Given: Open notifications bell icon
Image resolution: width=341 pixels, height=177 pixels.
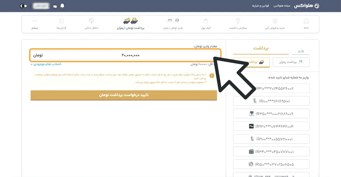Looking at the screenshot, I should coord(62,6).
